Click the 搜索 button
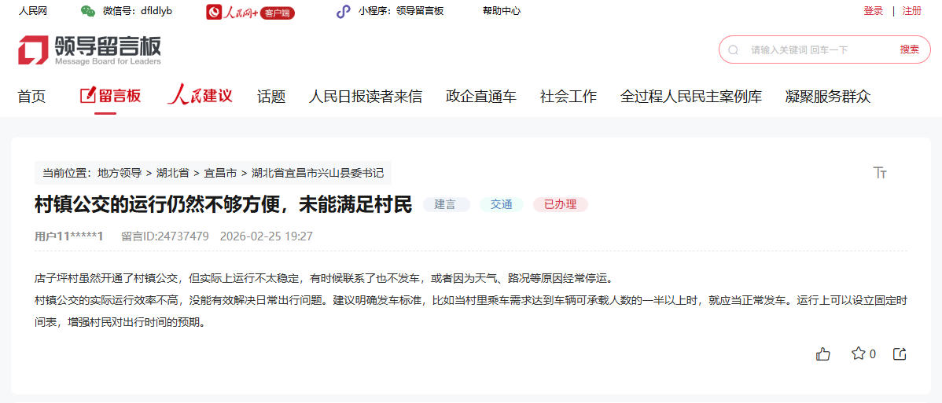The height and width of the screenshot is (403, 942). pyautogui.click(x=909, y=49)
